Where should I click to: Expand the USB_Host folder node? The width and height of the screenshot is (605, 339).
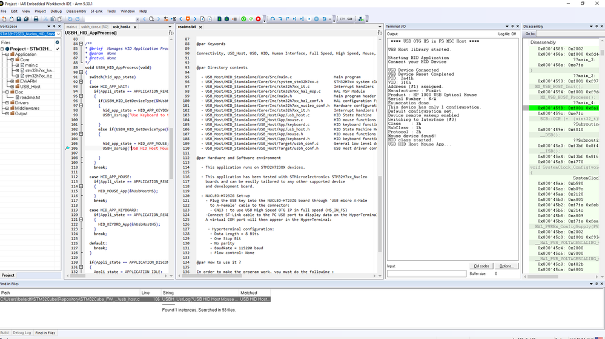tap(12, 87)
